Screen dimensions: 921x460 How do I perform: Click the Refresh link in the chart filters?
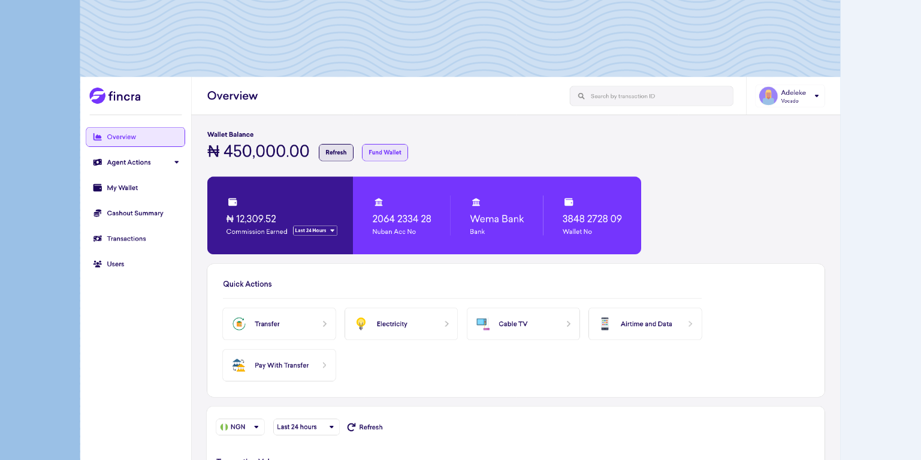click(x=365, y=427)
